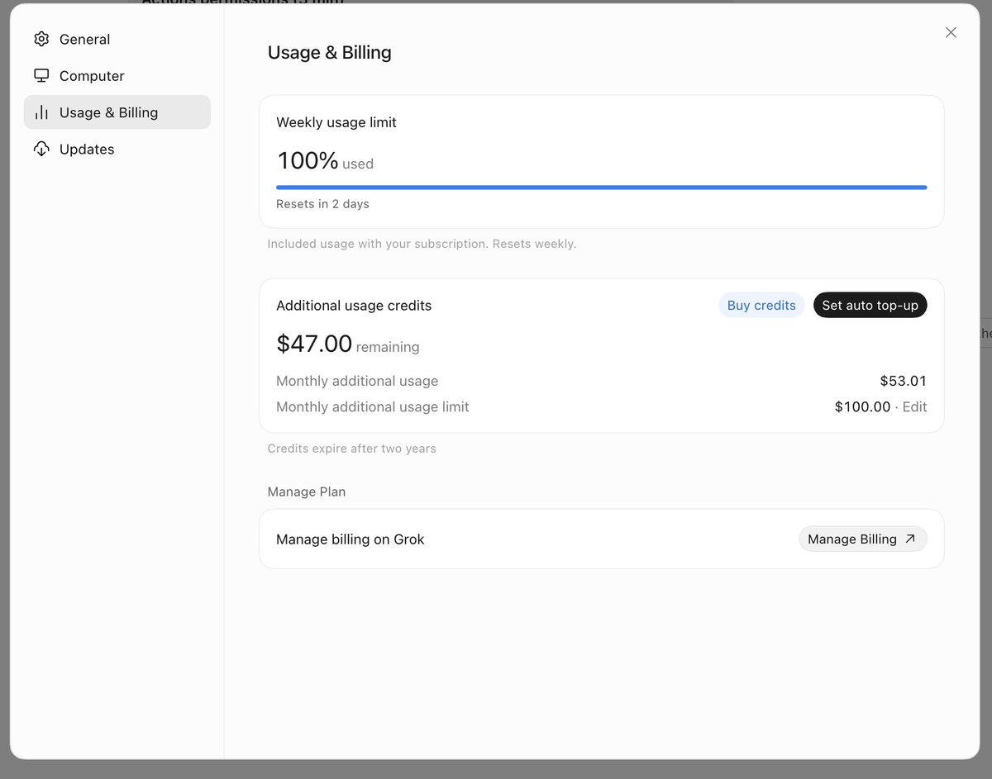Click the weekly usage progress bar

pos(601,188)
